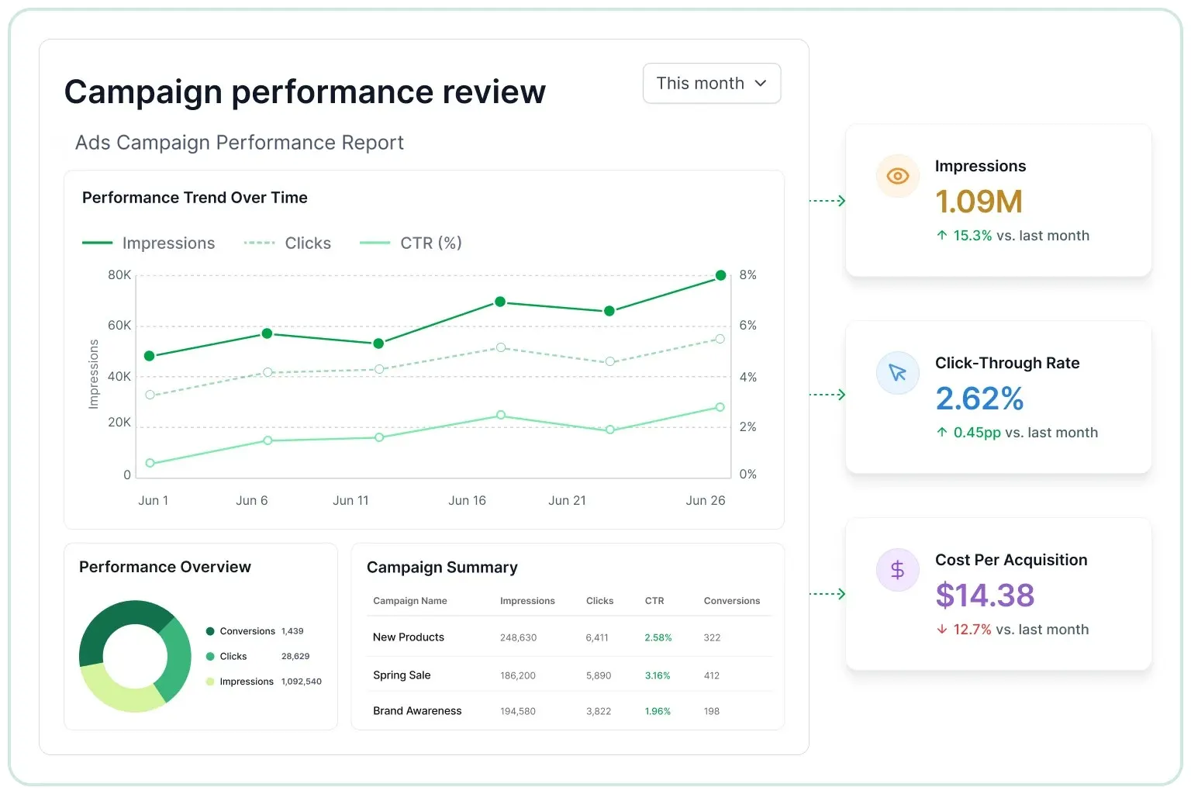The width and height of the screenshot is (1191, 794).
Task: Click the 1.09M Impressions value
Action: pyautogui.click(x=979, y=202)
